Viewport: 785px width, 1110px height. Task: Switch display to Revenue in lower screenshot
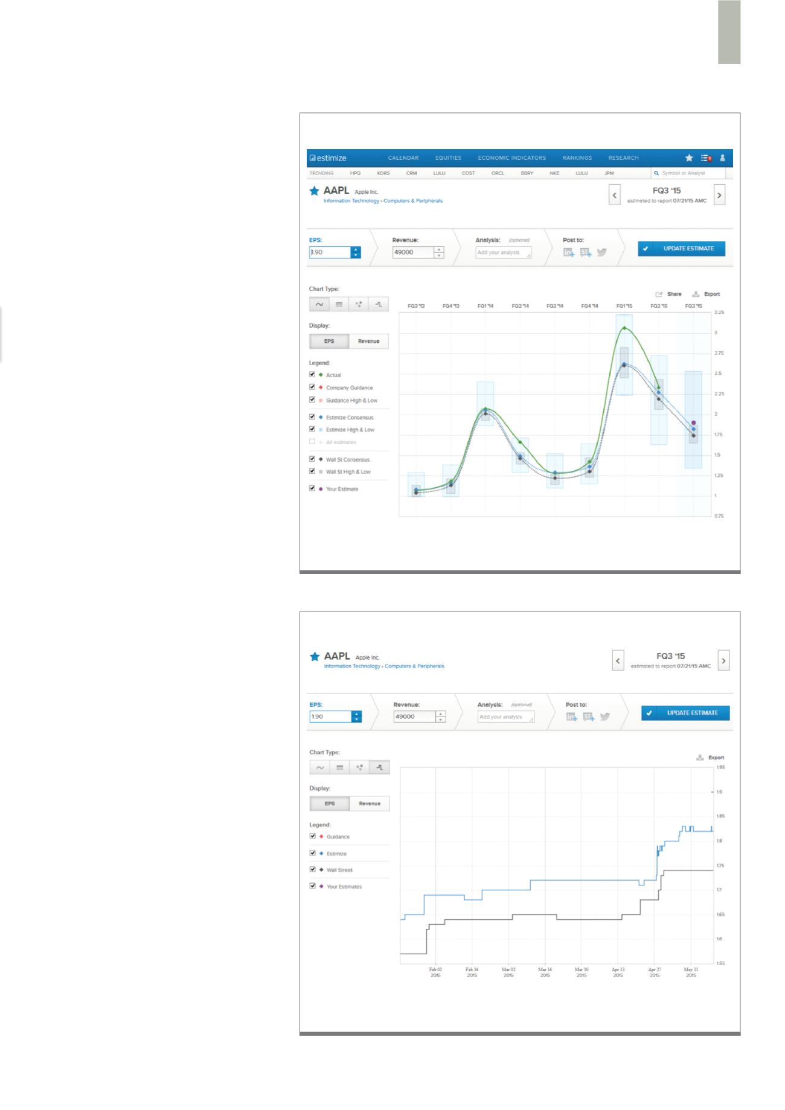370,803
